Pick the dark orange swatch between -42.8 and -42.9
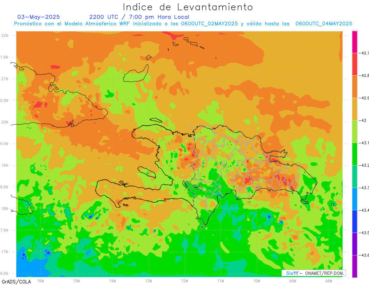The height and width of the screenshot is (285, 369). (355, 86)
